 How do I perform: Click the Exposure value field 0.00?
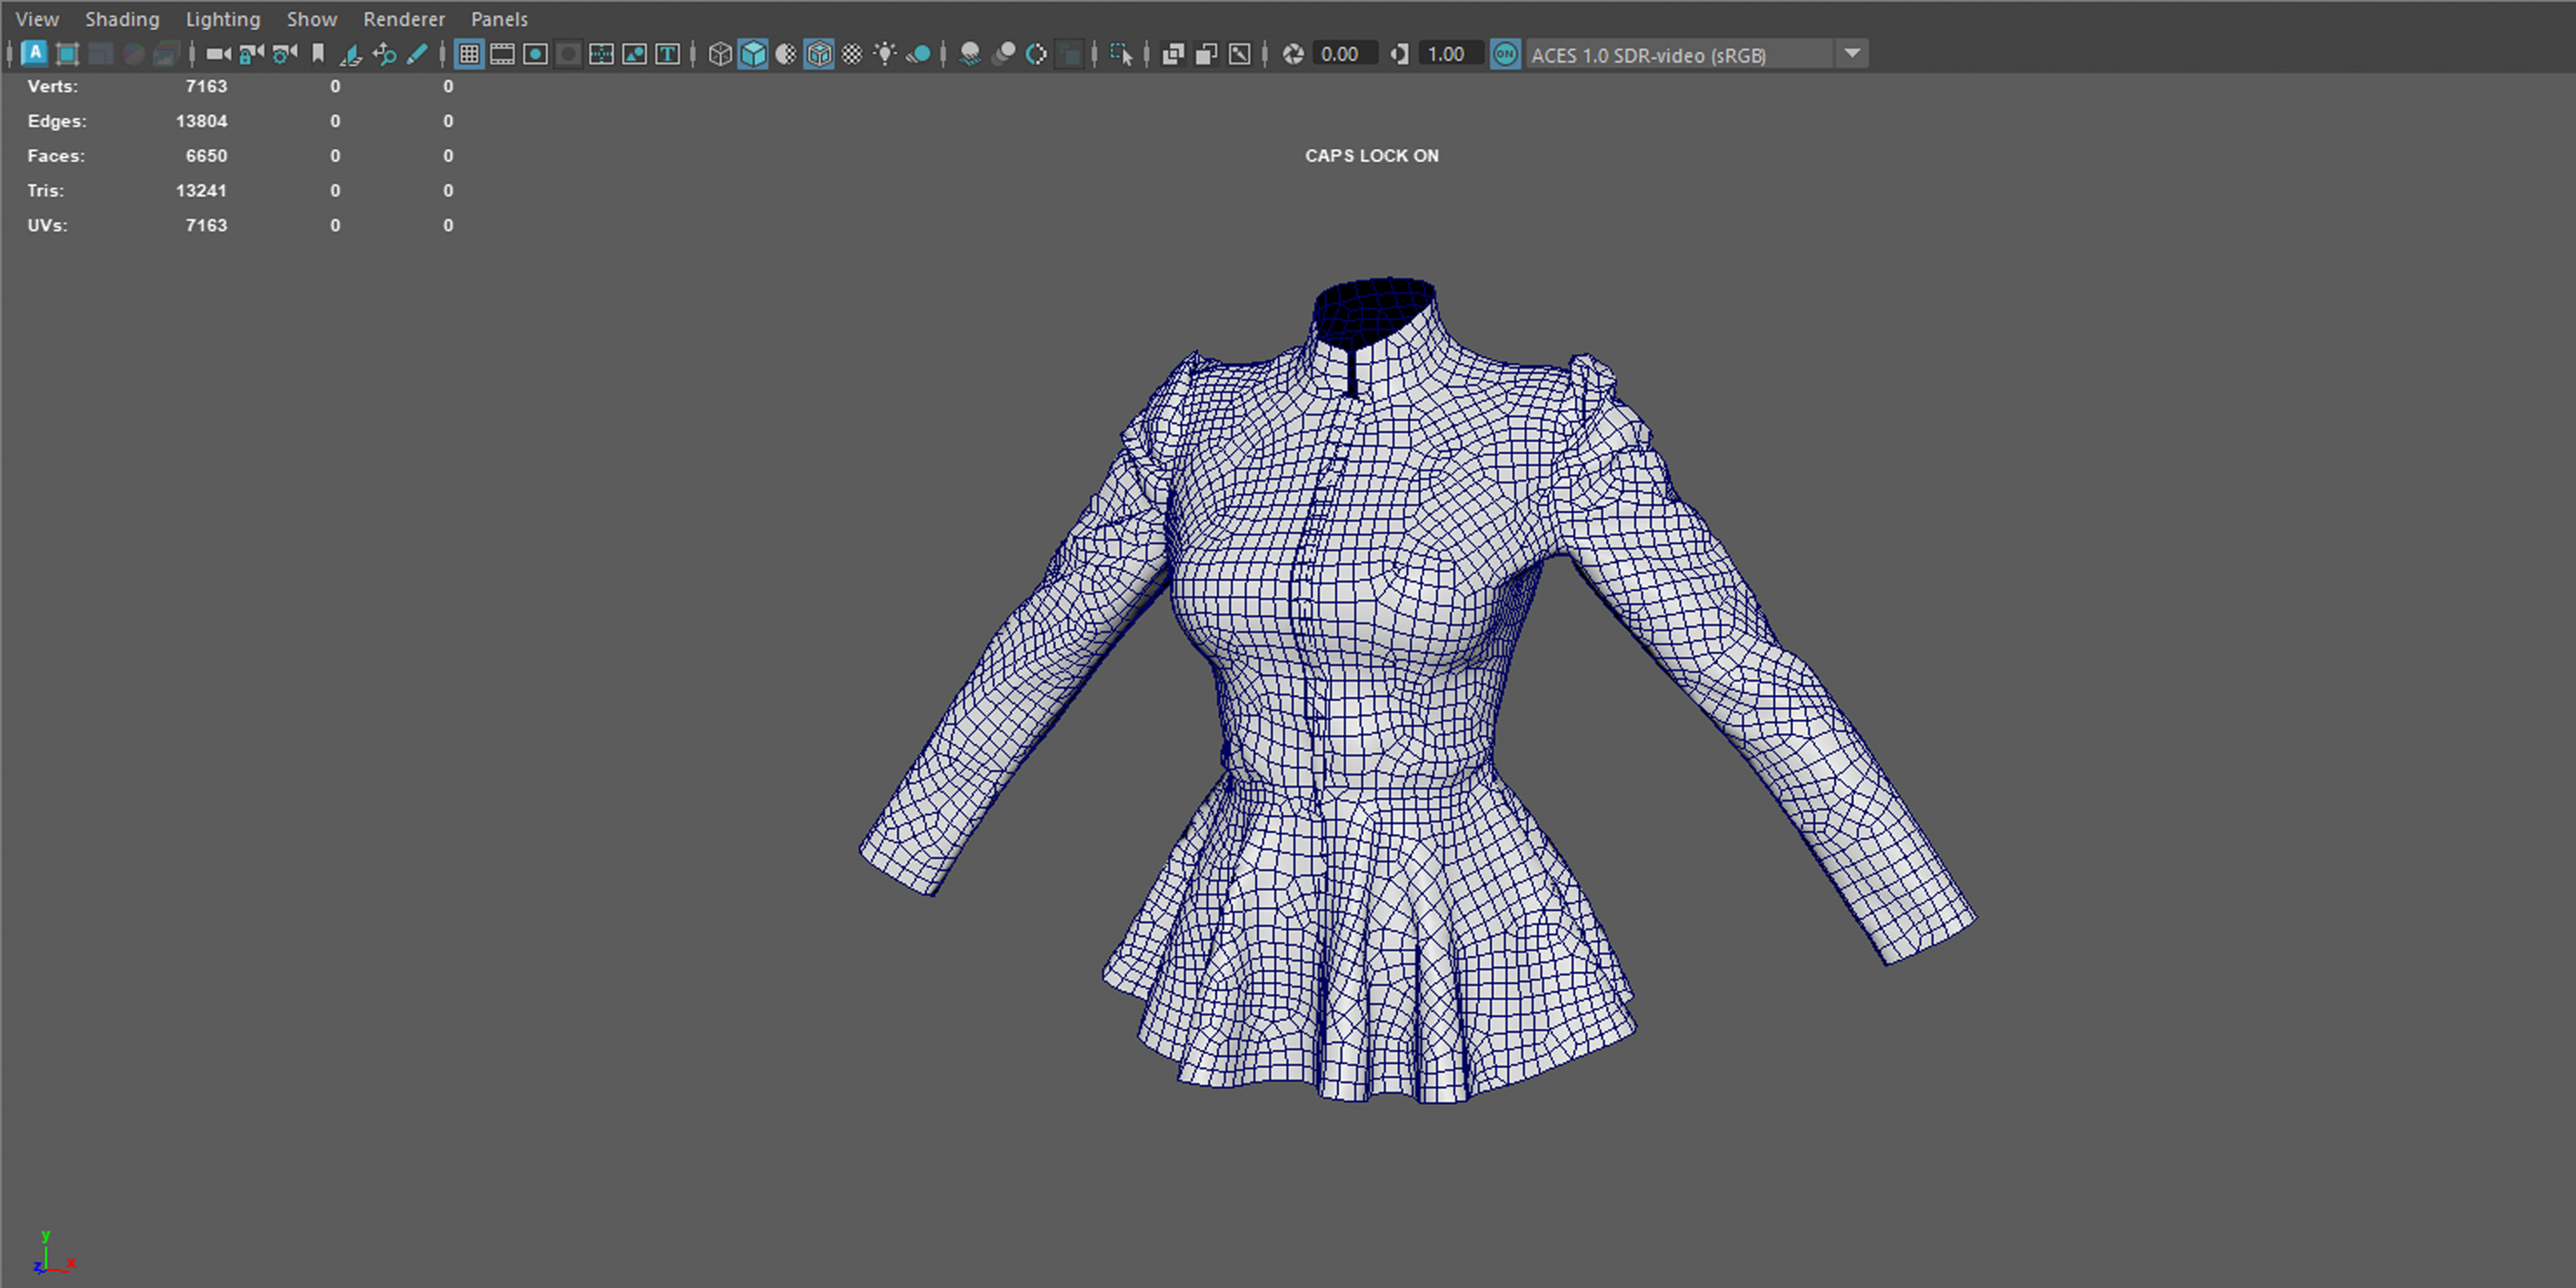point(1345,54)
